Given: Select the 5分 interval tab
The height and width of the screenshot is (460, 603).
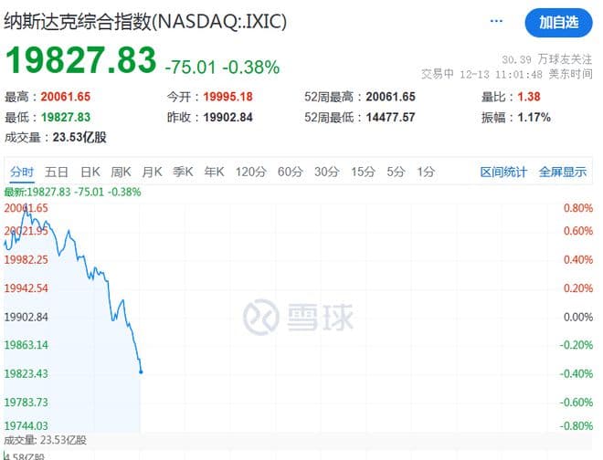Looking at the screenshot, I should click(396, 172).
